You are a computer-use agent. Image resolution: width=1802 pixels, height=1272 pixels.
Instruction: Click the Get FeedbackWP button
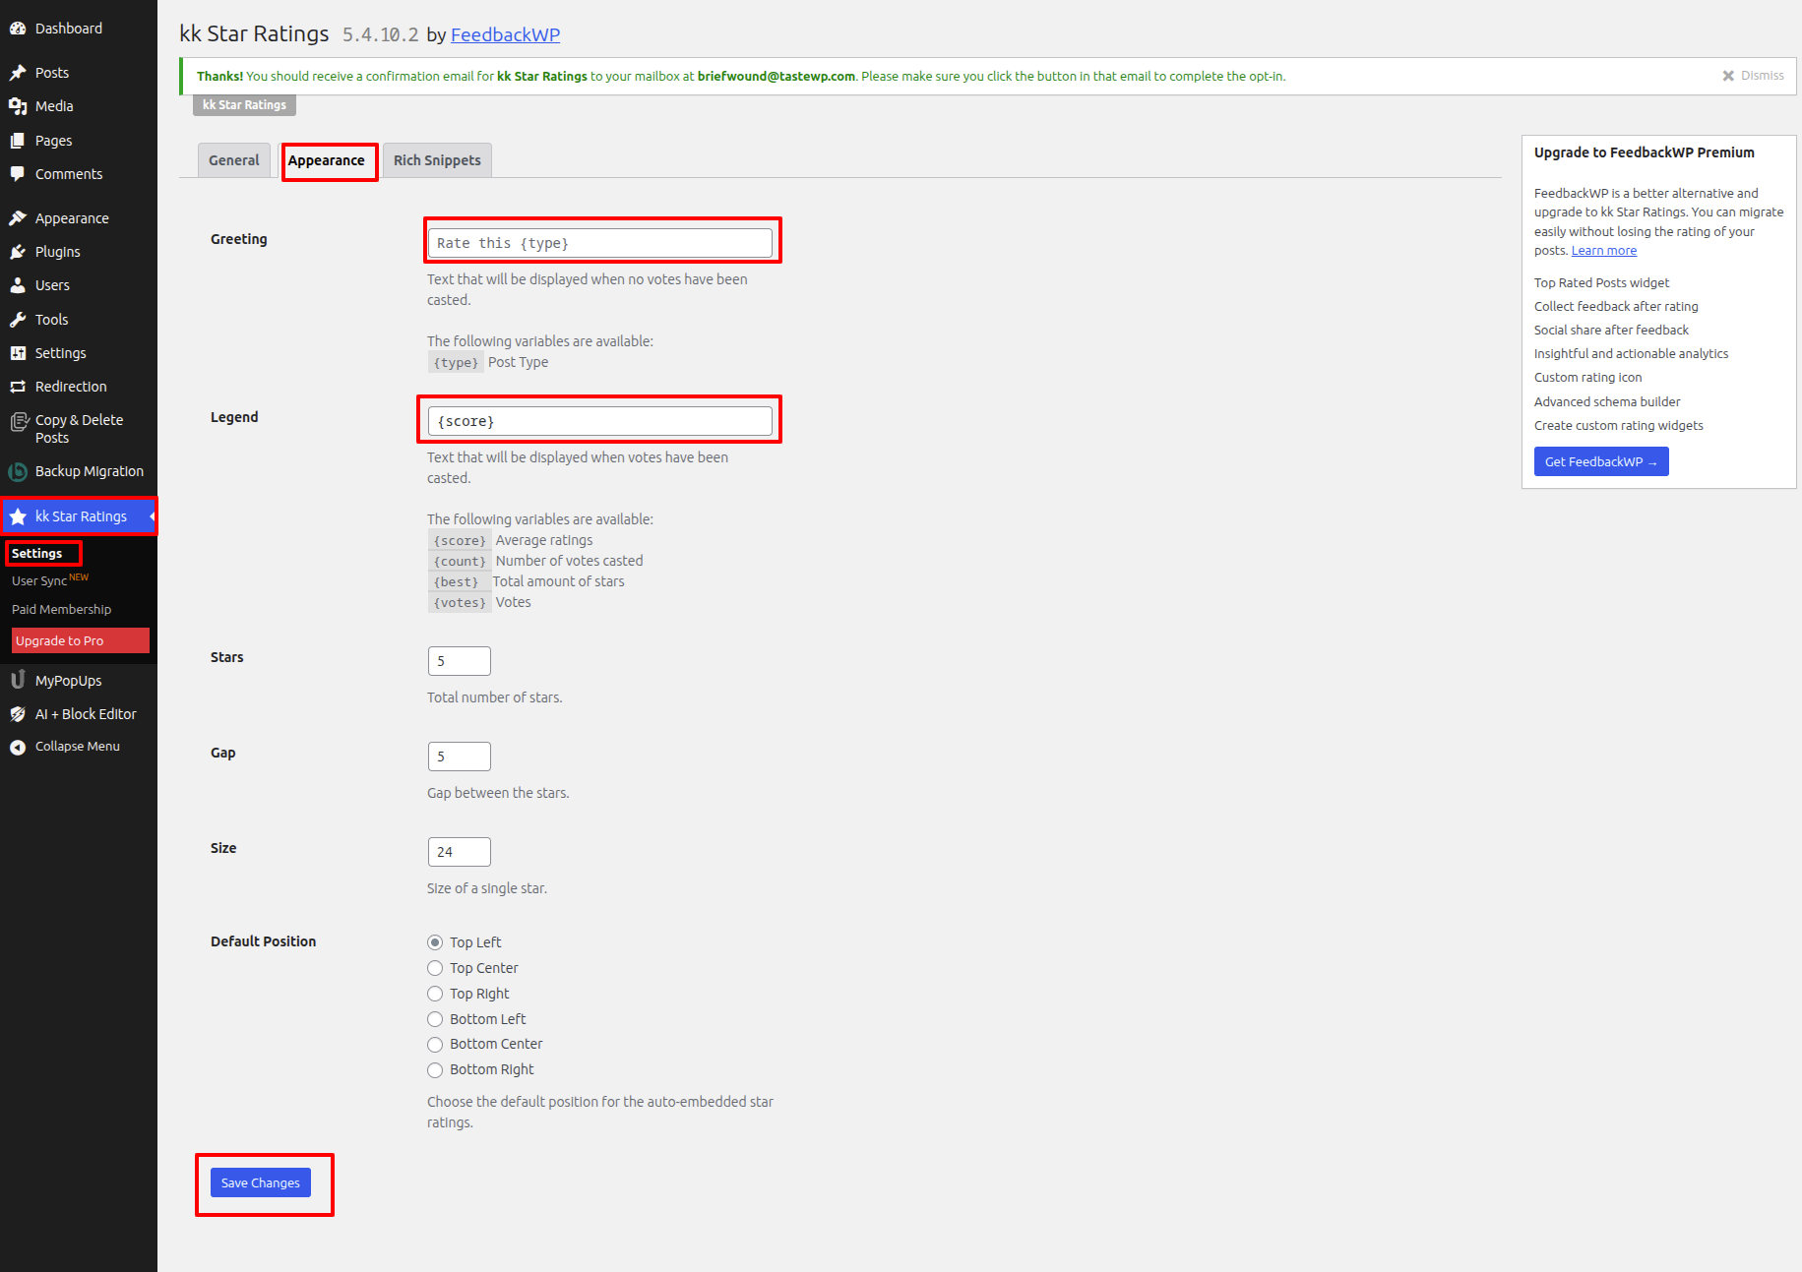tap(1600, 461)
